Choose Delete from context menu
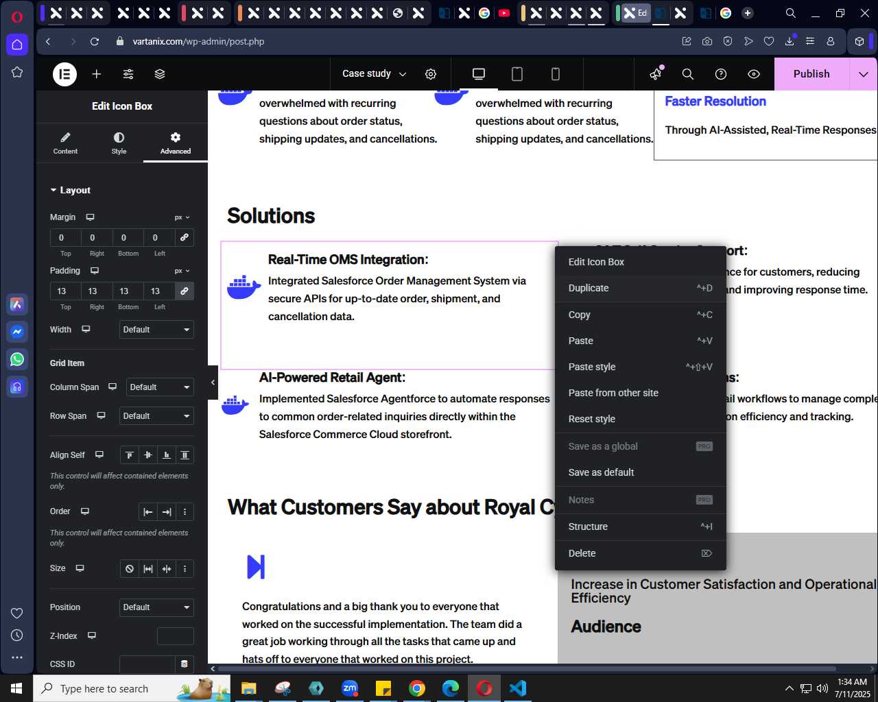The width and height of the screenshot is (878, 702). (x=641, y=553)
